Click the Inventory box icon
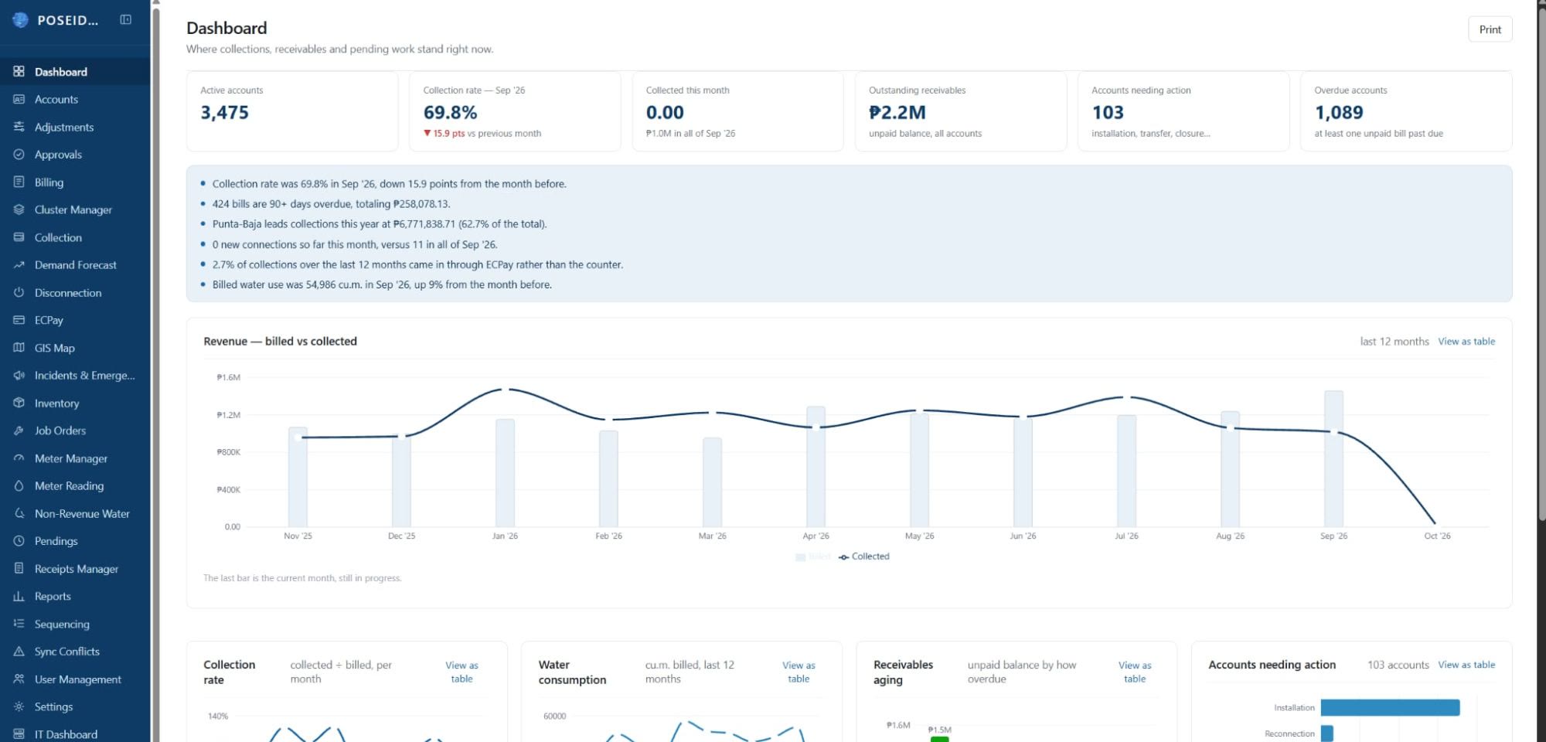1546x742 pixels. click(19, 403)
